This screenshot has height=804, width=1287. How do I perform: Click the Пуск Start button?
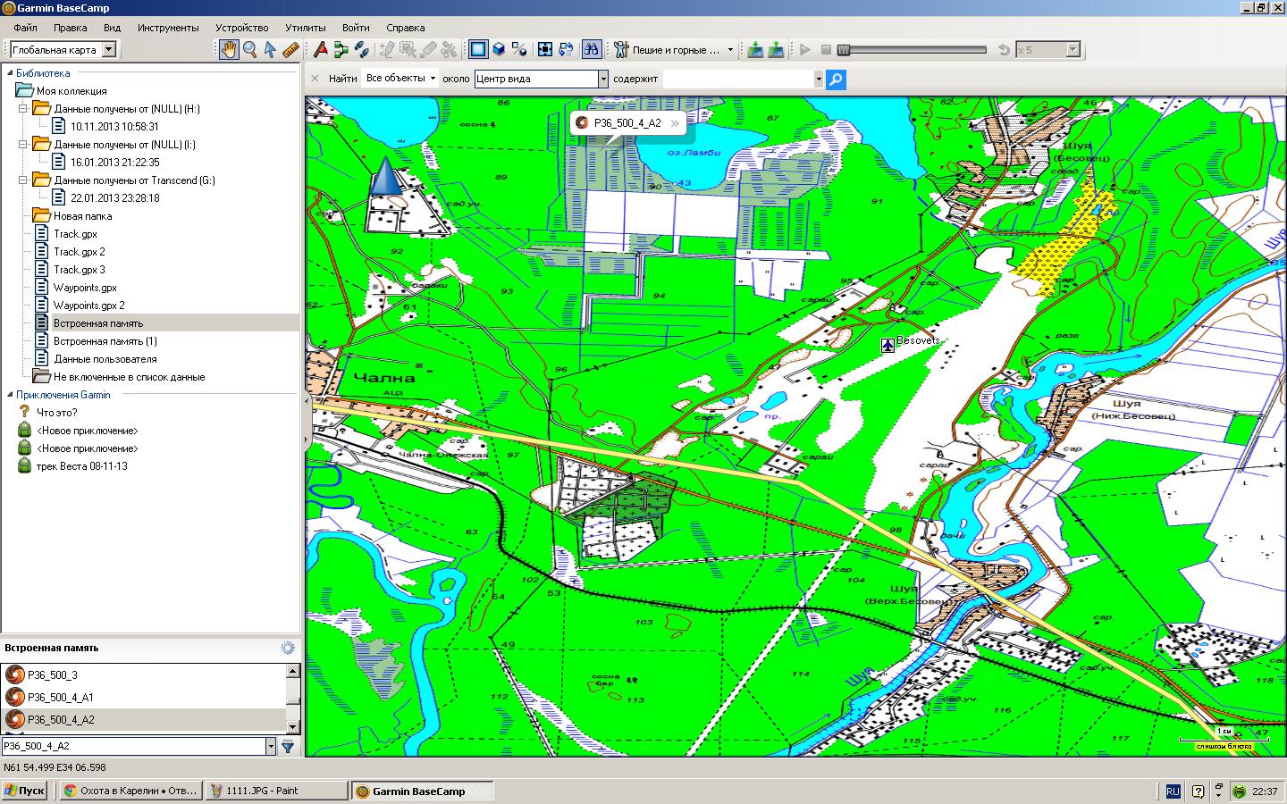coord(25,791)
